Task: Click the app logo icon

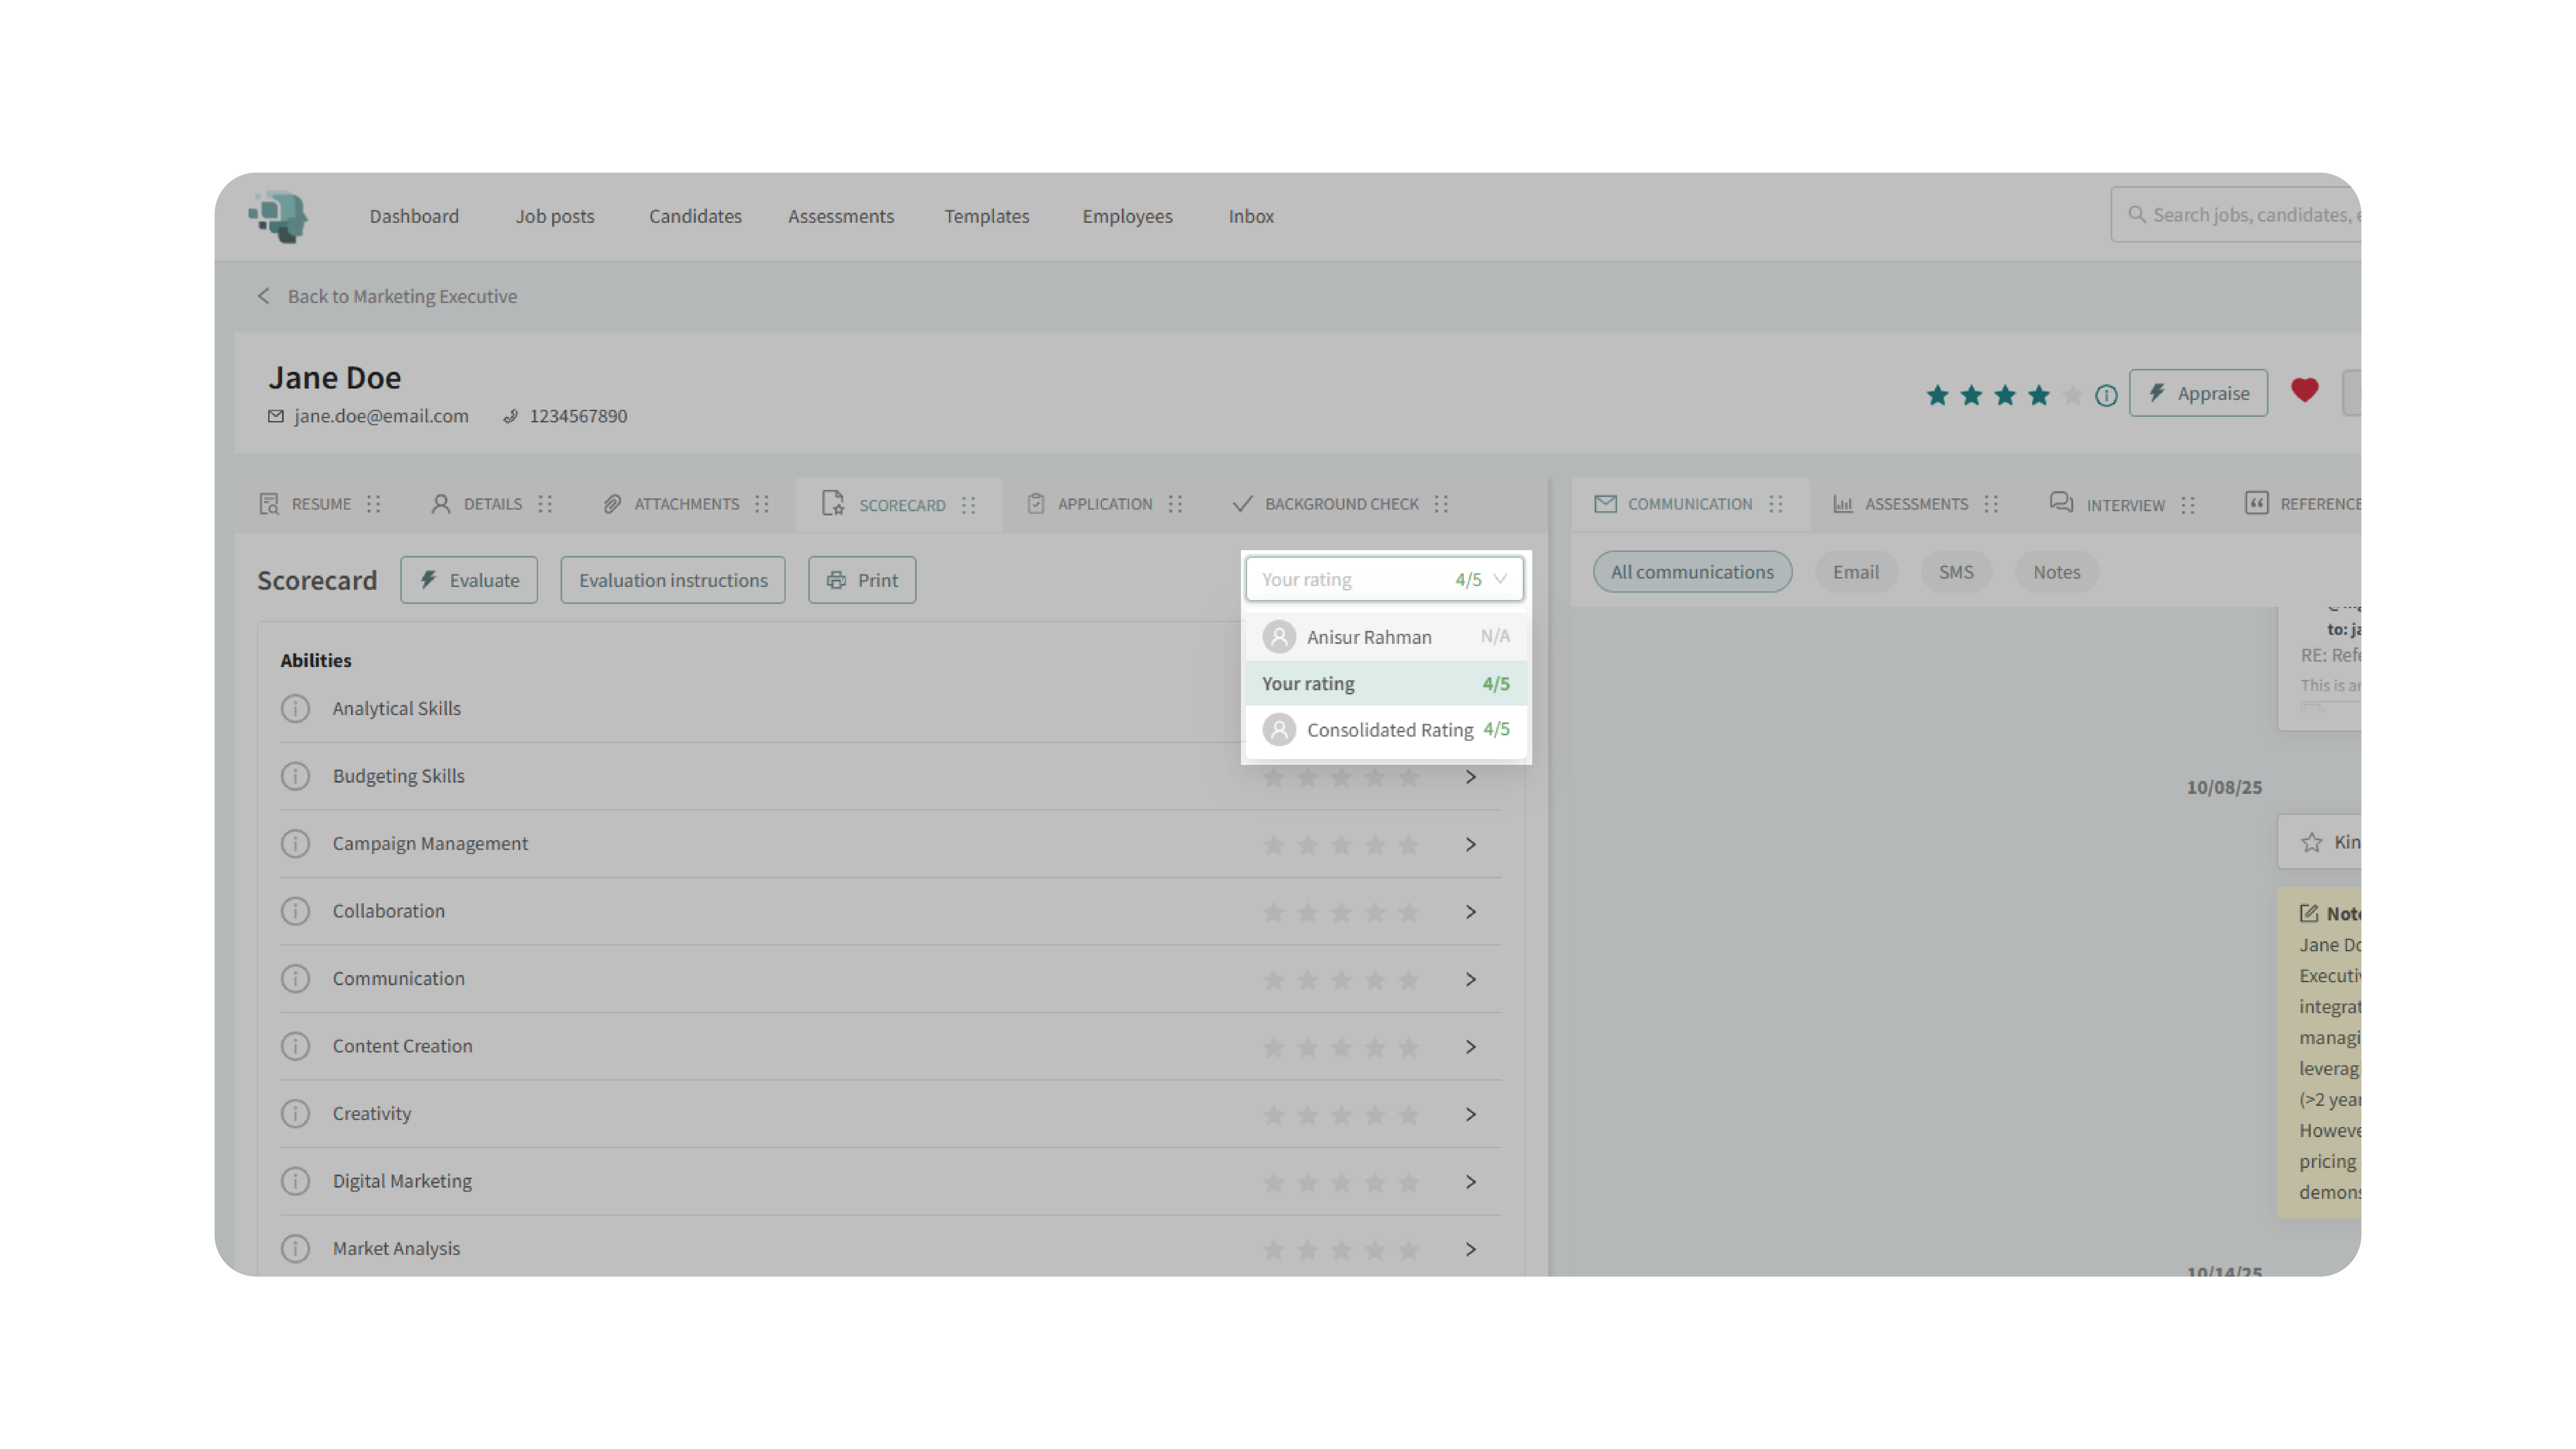Action: click(x=279, y=216)
